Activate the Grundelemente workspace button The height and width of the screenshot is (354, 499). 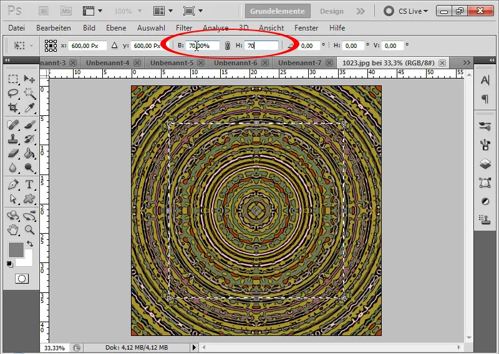pos(278,11)
